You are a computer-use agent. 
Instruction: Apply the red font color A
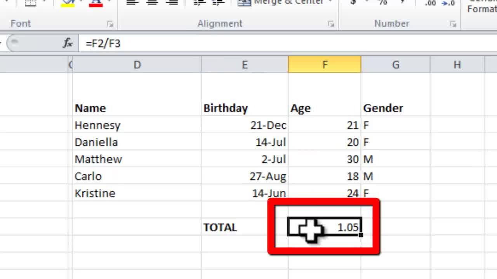[x=96, y=3]
